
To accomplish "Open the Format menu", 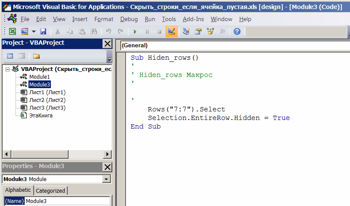I will (x=104, y=19).
